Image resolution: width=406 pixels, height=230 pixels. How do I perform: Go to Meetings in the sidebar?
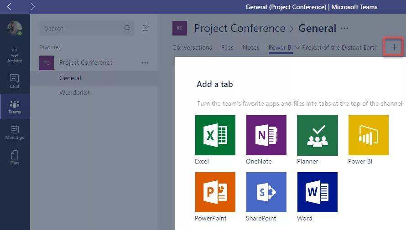tap(15, 132)
